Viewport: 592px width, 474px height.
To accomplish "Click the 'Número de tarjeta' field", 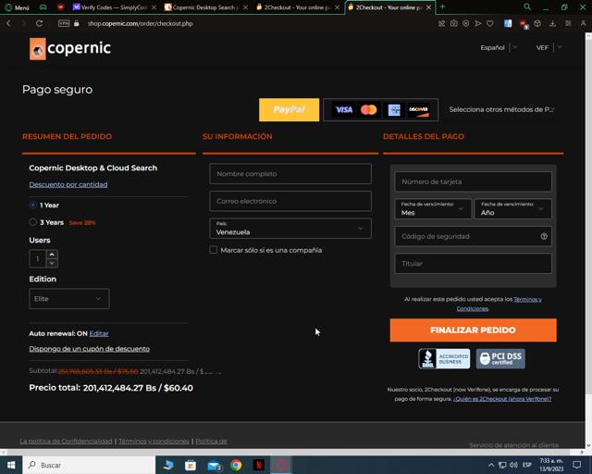I will tap(473, 181).
